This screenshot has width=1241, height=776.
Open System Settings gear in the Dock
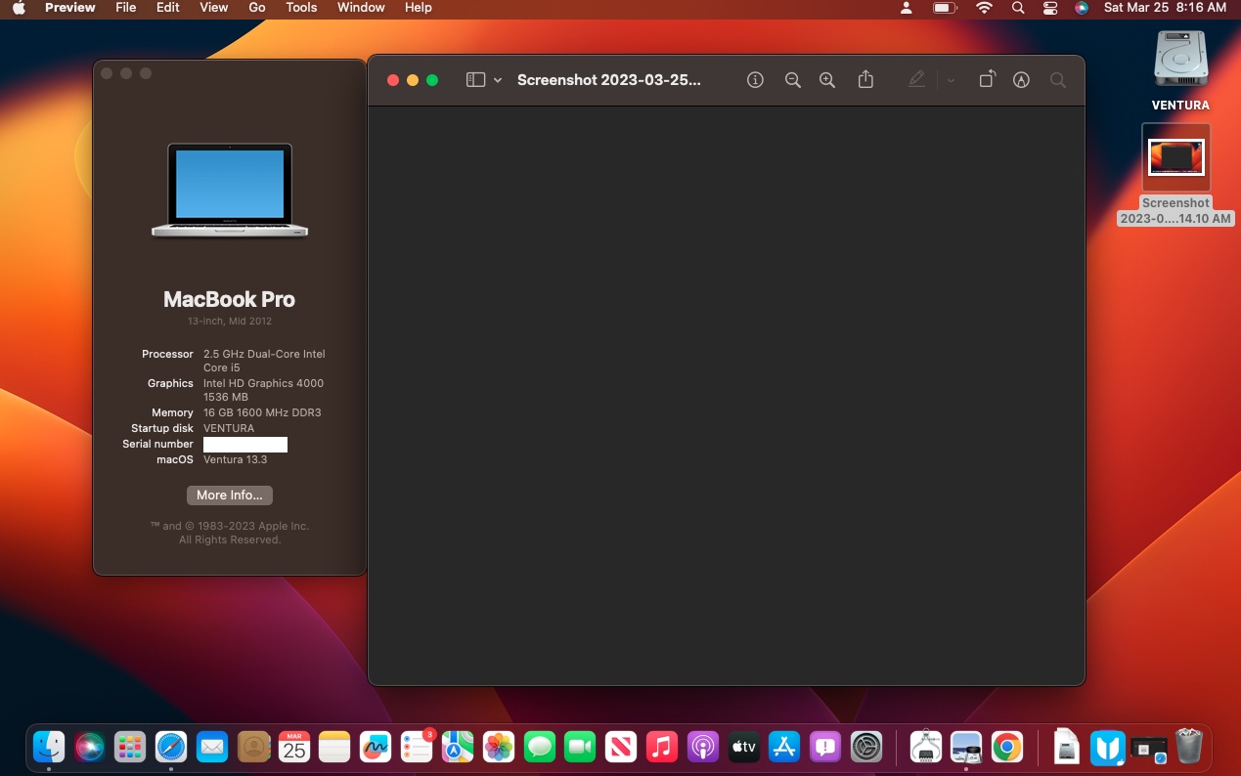tap(866, 748)
